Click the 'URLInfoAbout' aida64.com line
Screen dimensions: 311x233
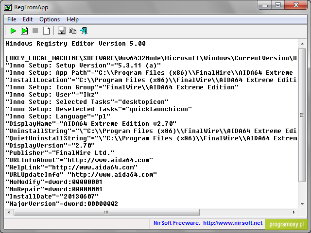[x=79, y=160]
